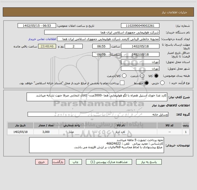Select the متوسط purchase type radio
The image size is (197, 190).
[146, 83]
